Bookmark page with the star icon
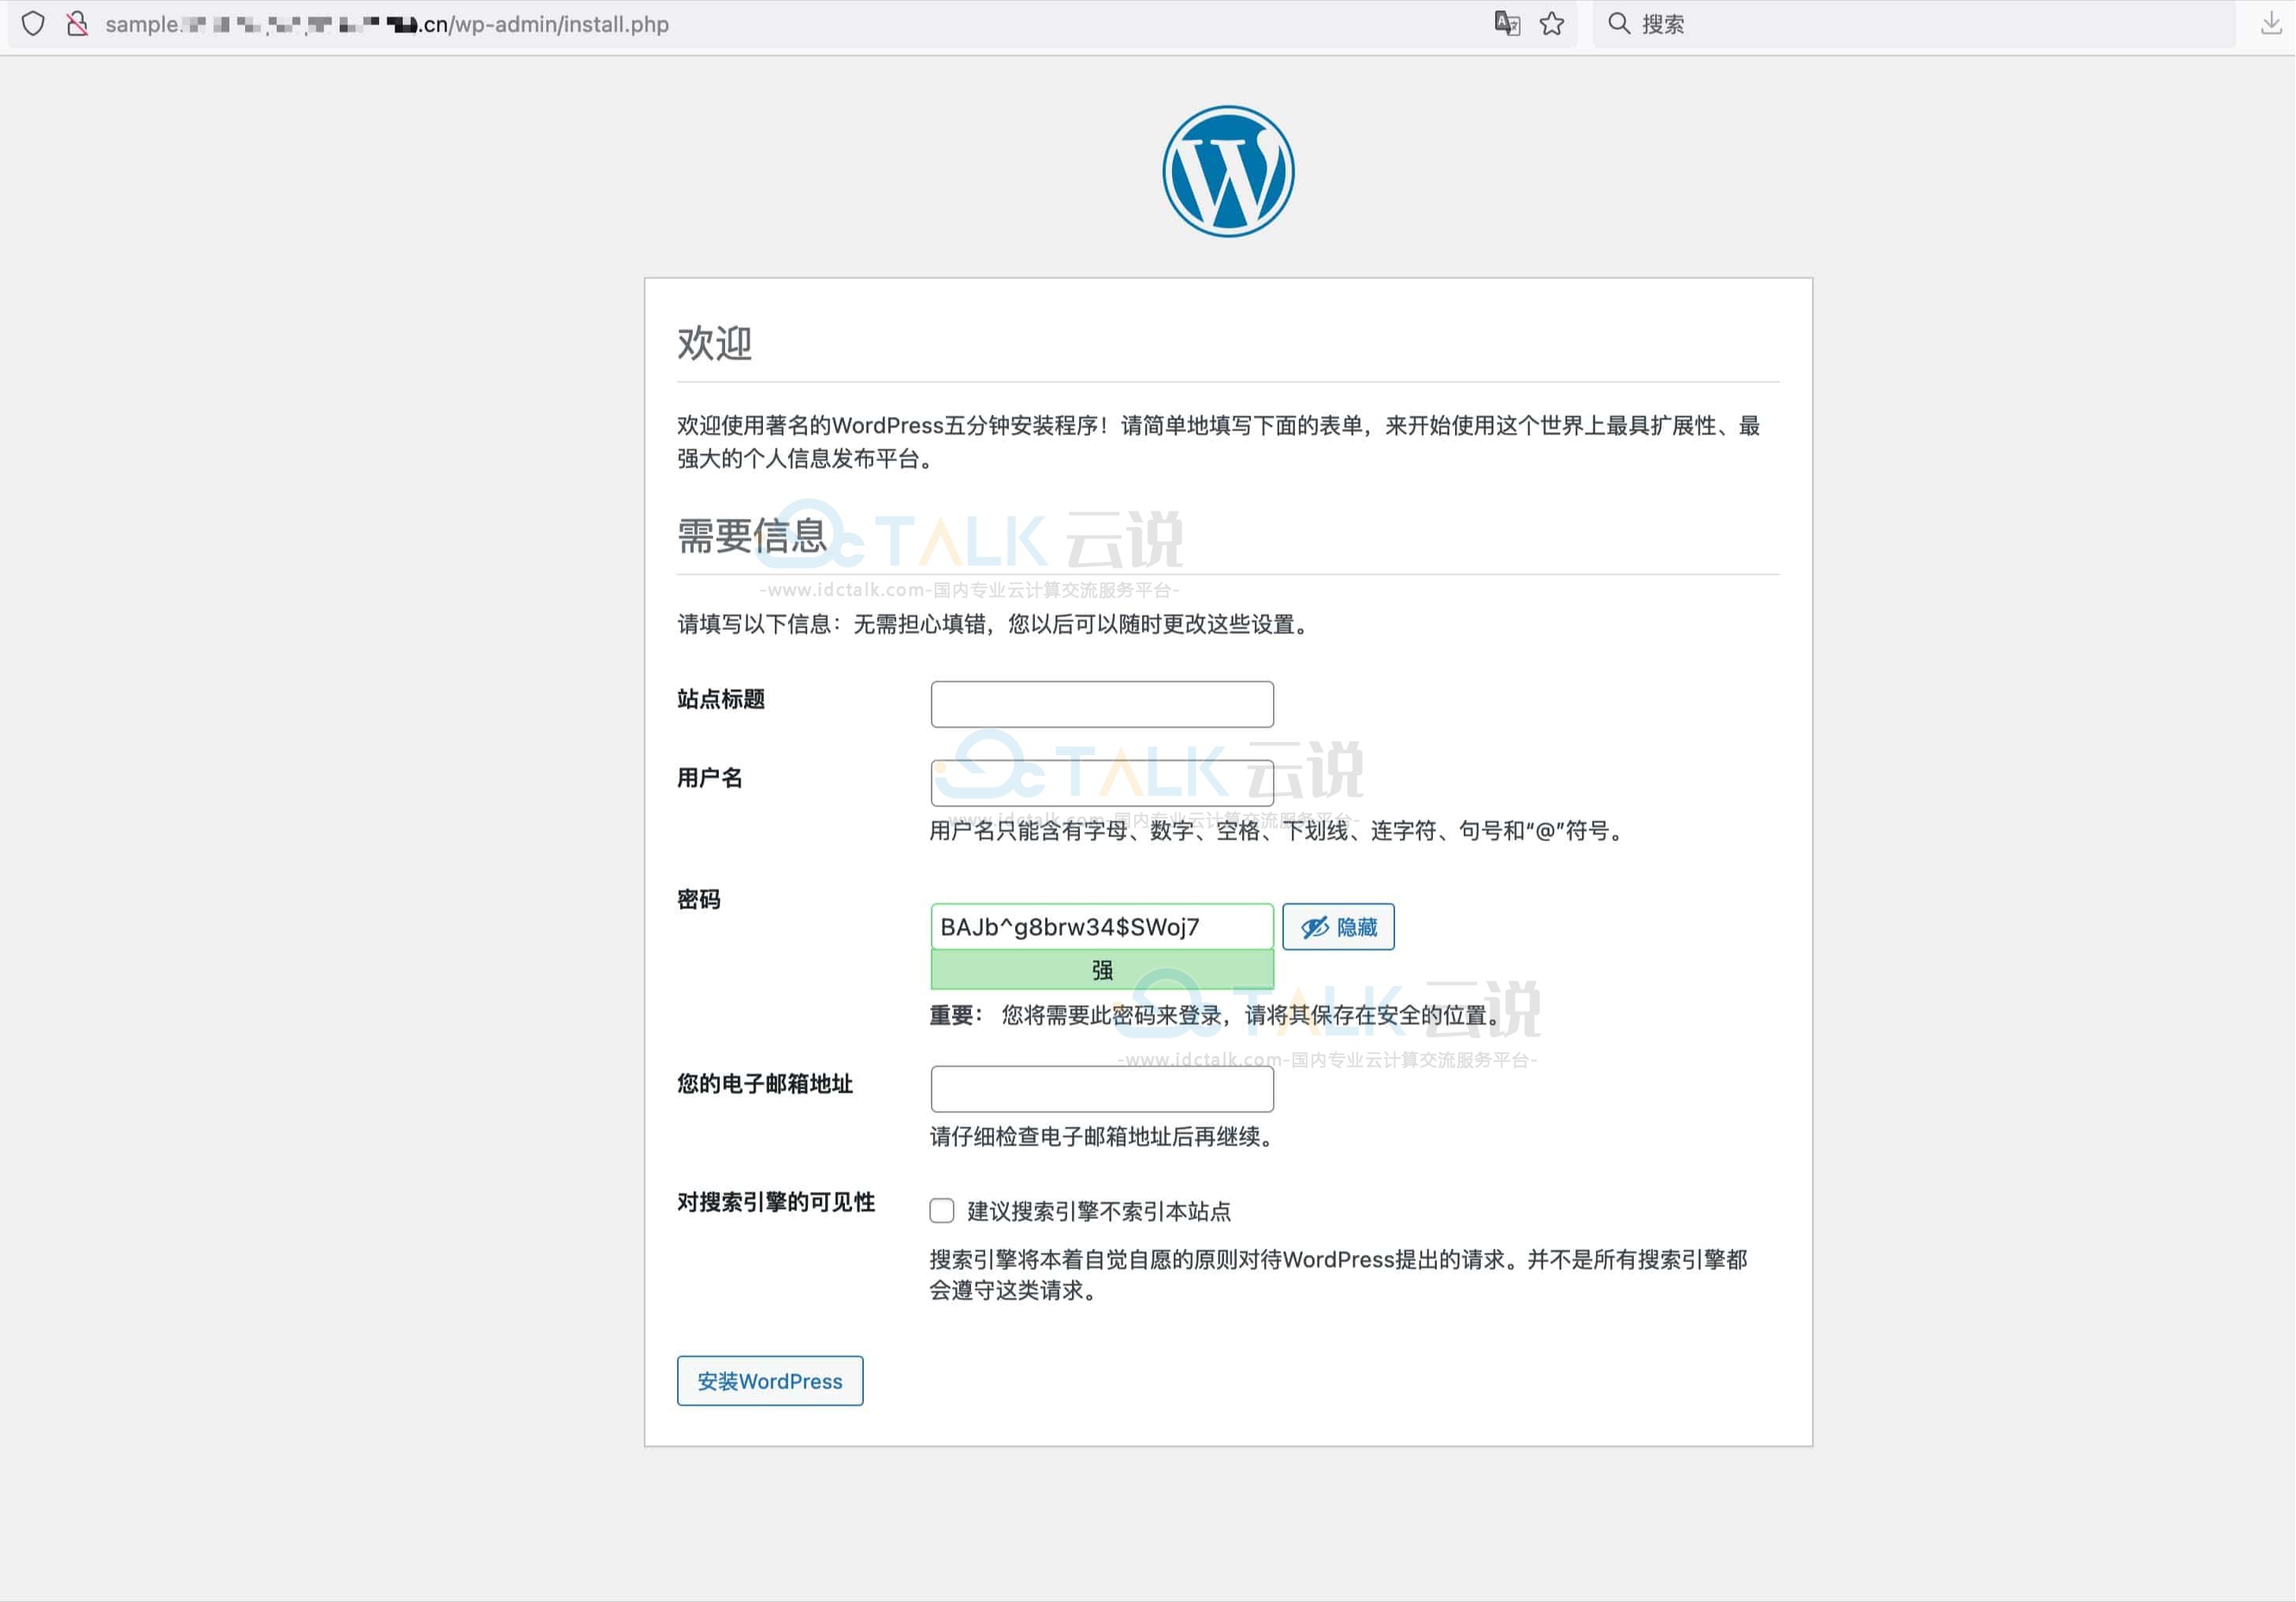This screenshot has width=2296, height=1602. [x=1552, y=24]
